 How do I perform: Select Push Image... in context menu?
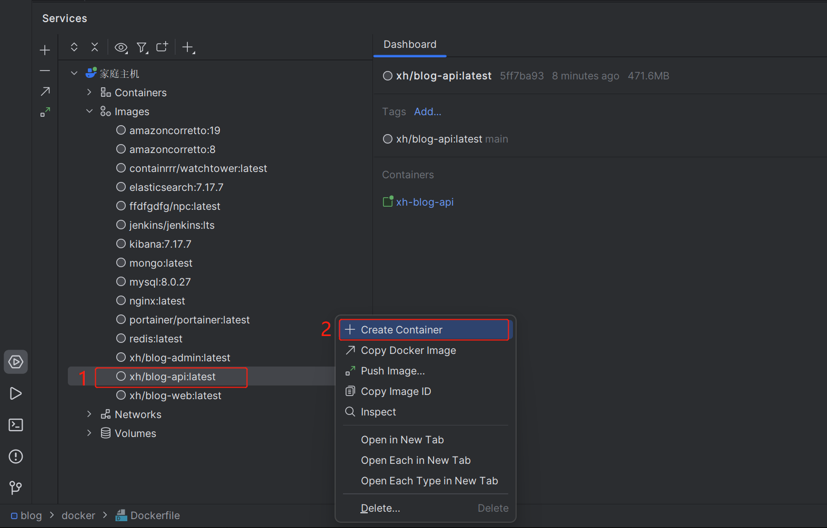pyautogui.click(x=392, y=371)
